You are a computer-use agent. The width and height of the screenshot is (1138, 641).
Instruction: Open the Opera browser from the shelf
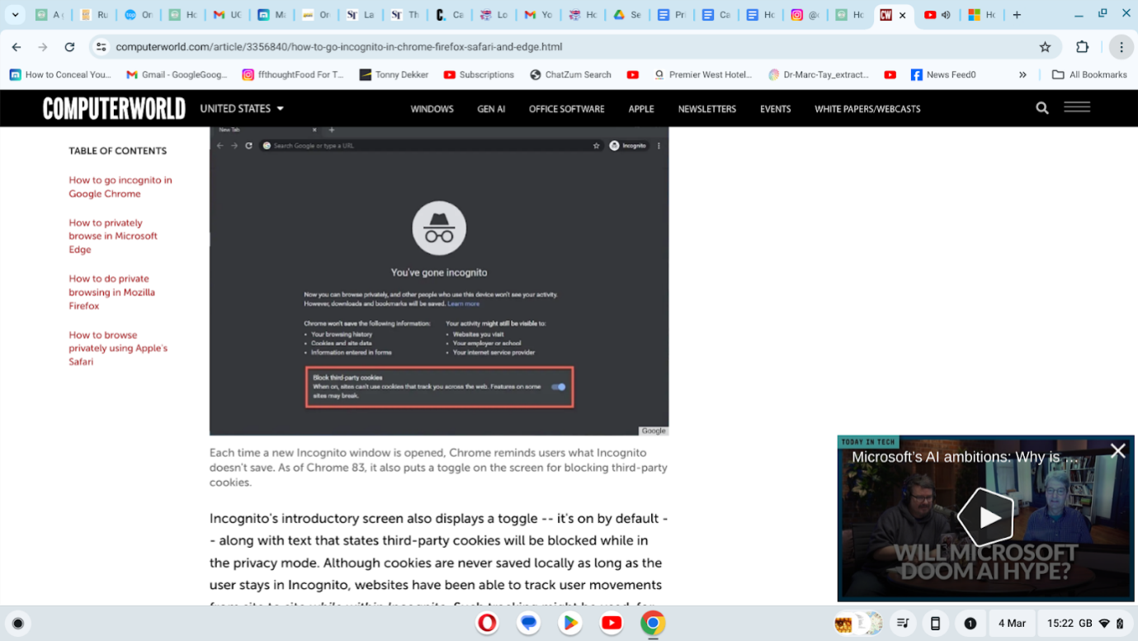pos(488,623)
